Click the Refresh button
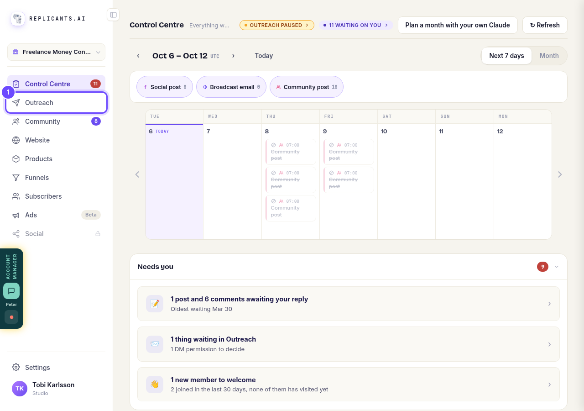 pos(545,25)
